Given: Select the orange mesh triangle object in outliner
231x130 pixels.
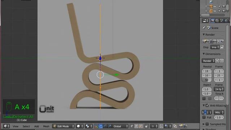Looking at the screenshot, I should pyautogui.click(x=211, y=11).
